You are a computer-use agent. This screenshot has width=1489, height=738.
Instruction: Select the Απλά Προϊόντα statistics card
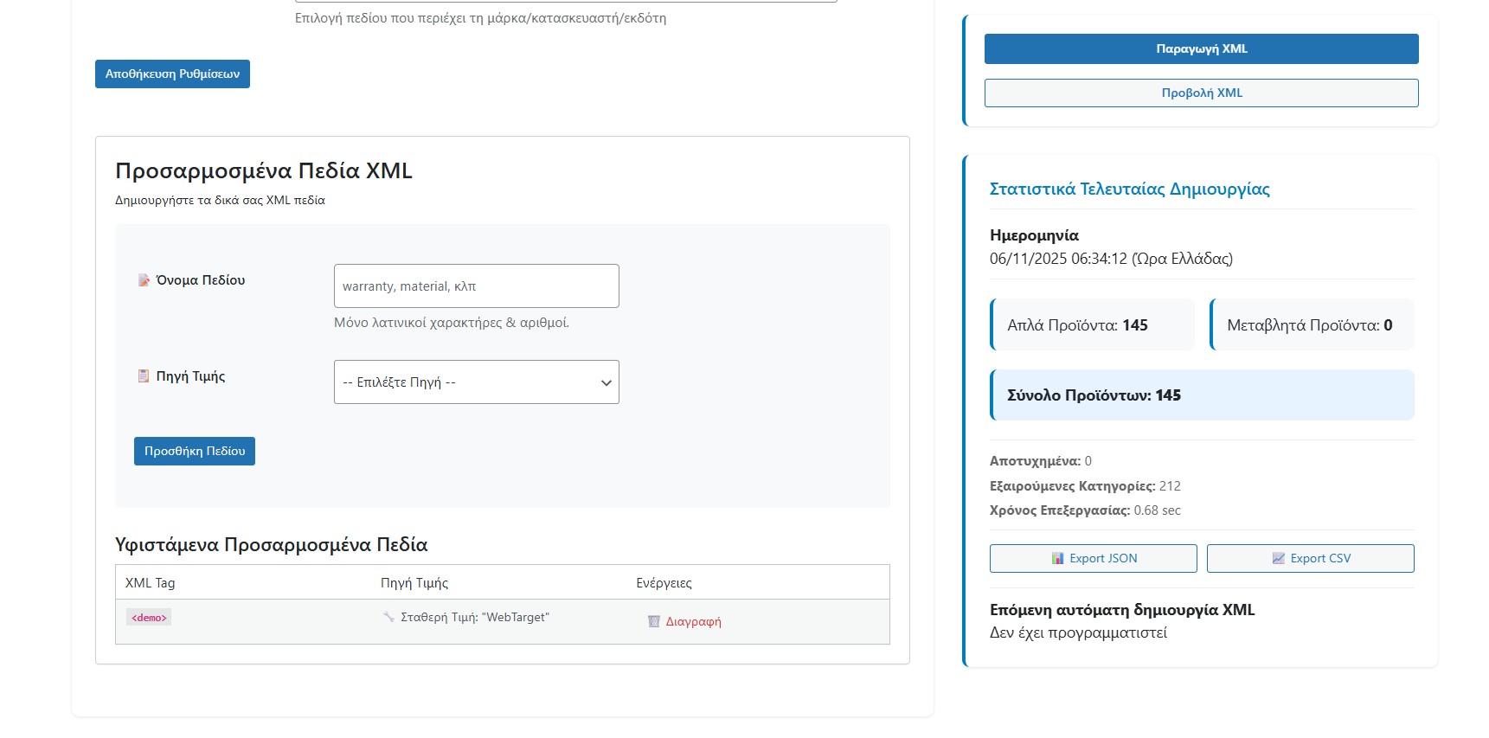point(1093,325)
